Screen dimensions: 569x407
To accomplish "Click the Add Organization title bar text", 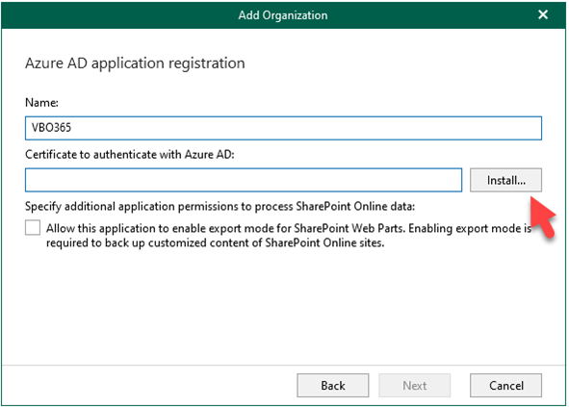I will 283,15.
